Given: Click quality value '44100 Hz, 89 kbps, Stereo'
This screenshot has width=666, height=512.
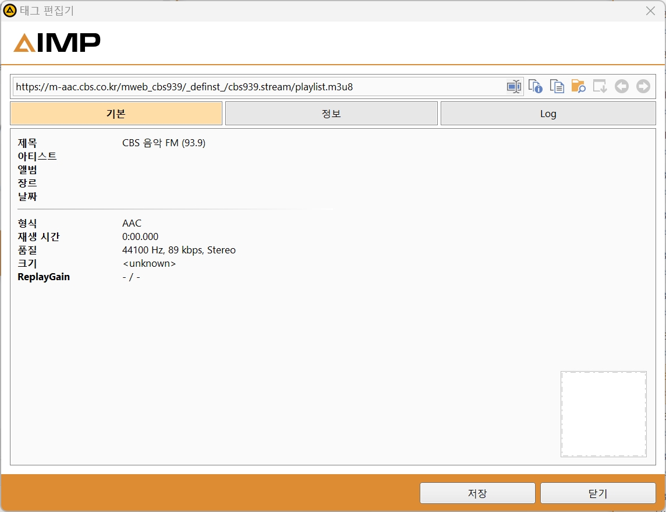Looking at the screenshot, I should (x=179, y=250).
